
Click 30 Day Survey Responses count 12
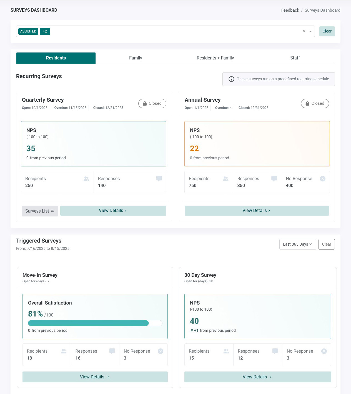[x=240, y=358]
